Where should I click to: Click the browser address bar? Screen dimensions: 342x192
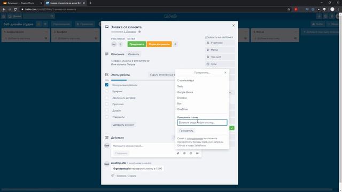[153, 10]
